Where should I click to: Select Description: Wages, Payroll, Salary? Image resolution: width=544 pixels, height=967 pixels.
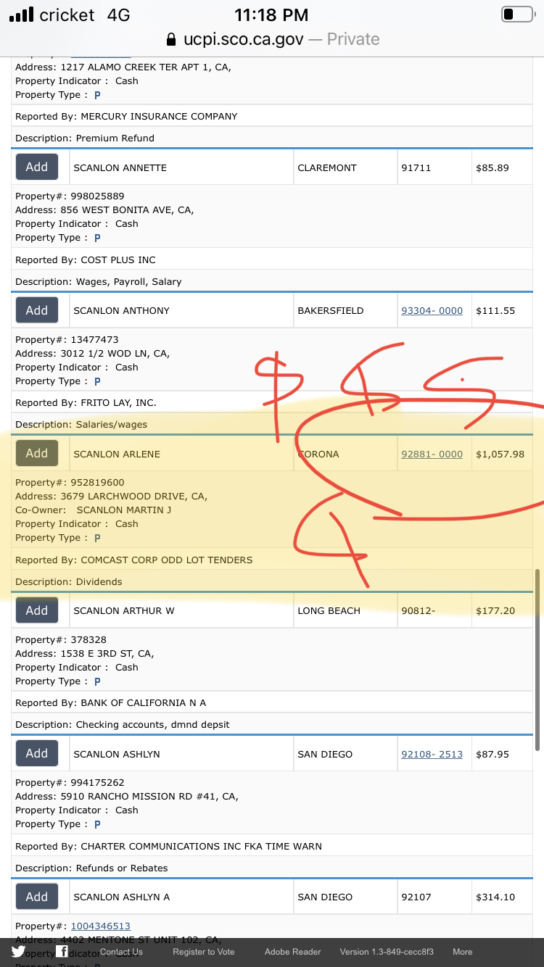click(99, 281)
